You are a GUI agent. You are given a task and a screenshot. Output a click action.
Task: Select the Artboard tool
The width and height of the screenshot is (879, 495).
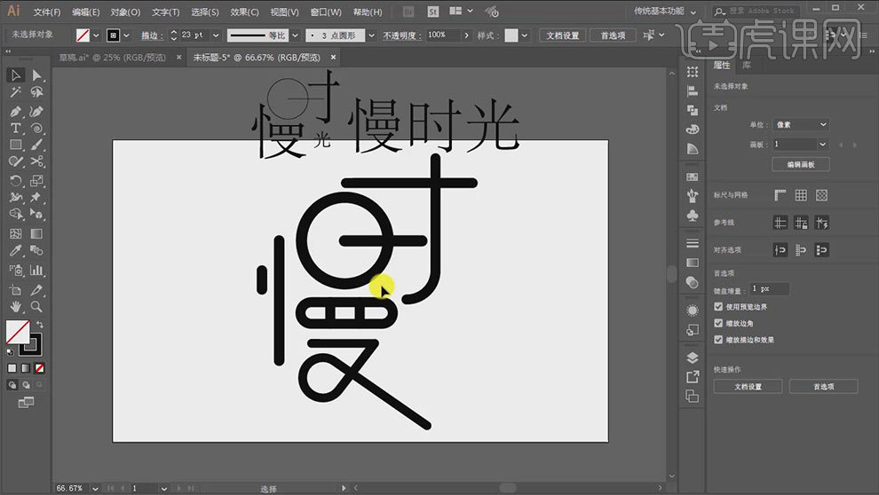point(15,289)
